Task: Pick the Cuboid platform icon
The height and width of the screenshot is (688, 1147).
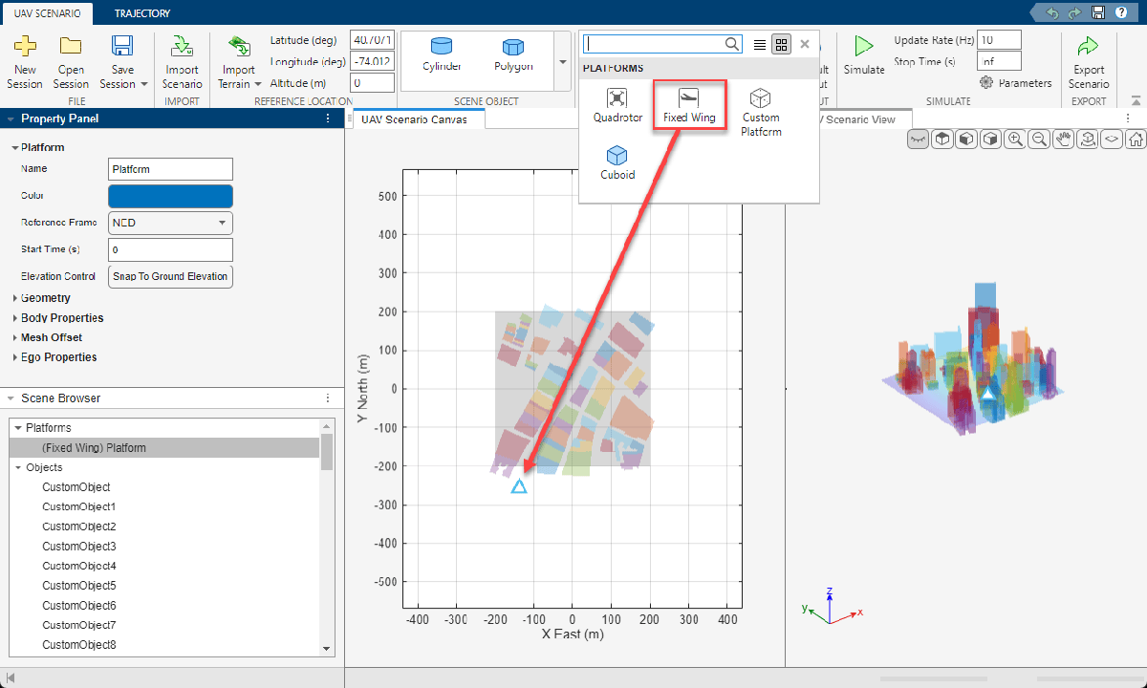Action: (617, 162)
